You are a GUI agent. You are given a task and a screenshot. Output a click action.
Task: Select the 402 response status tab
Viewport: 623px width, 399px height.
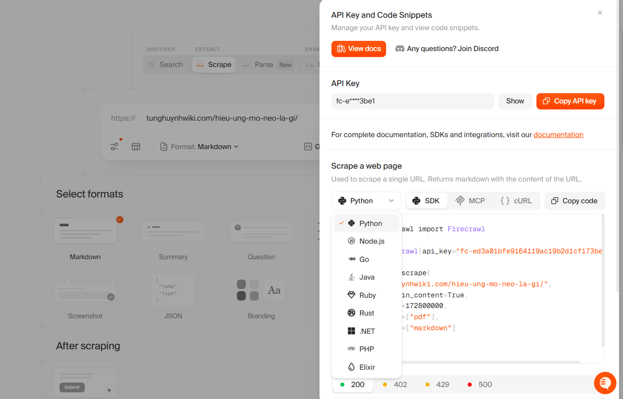point(395,385)
